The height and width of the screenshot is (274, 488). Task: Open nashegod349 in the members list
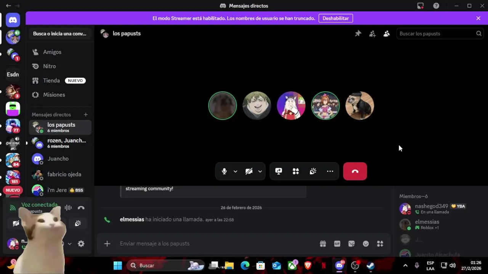pos(441,209)
